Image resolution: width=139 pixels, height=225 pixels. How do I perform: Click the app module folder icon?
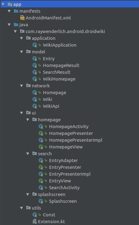10,4
